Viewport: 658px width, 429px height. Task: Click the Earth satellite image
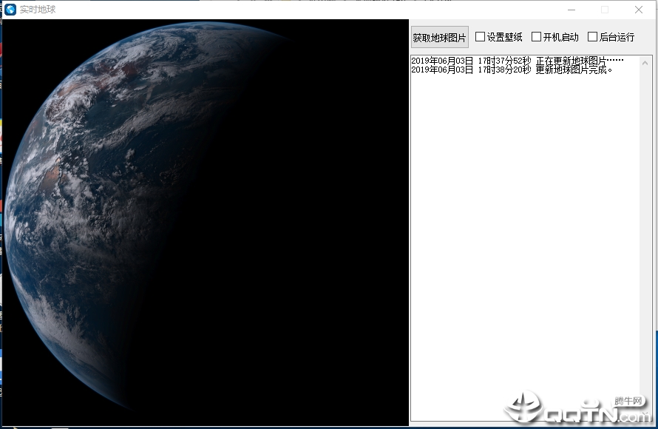[206, 223]
